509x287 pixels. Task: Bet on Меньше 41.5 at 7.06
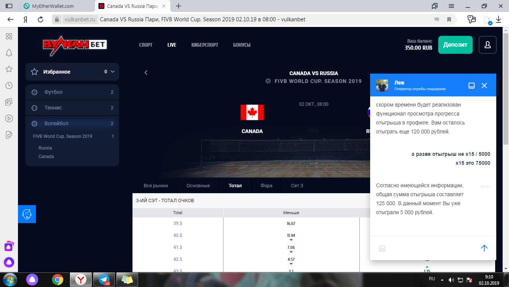[x=291, y=247]
